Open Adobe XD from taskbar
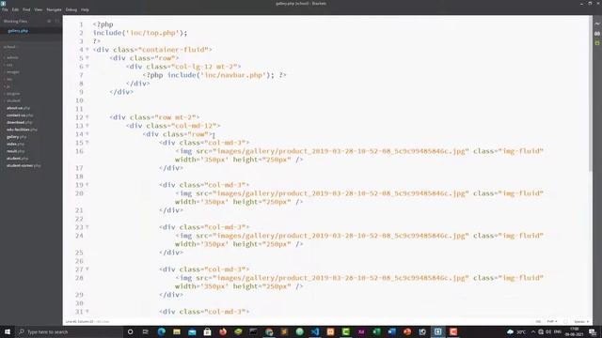 tap(361, 331)
